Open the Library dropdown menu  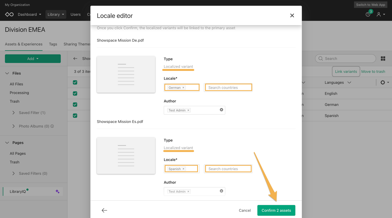pos(56,14)
